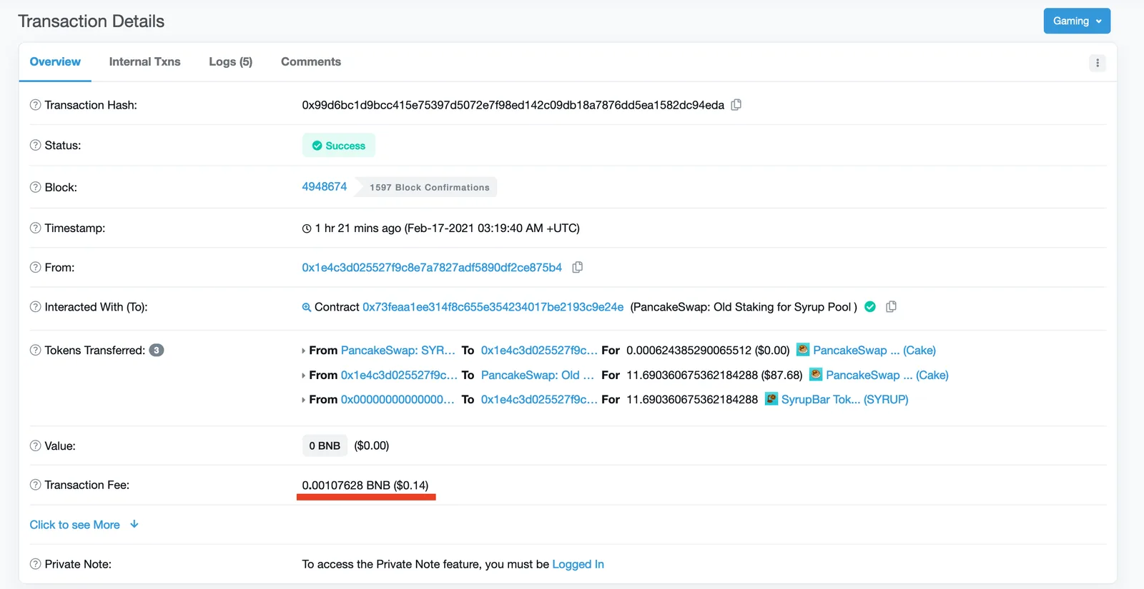Open PancakeSwap ... (Cake) link in first transfer

(874, 350)
